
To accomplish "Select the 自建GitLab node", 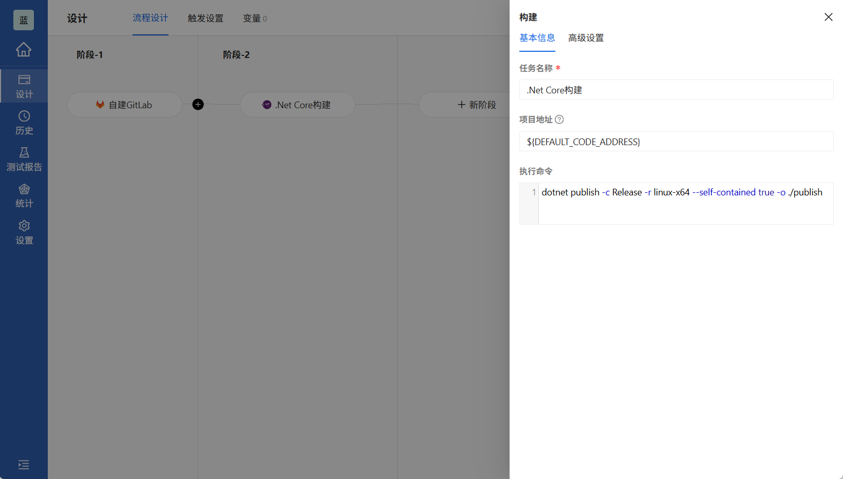I will pos(124,105).
